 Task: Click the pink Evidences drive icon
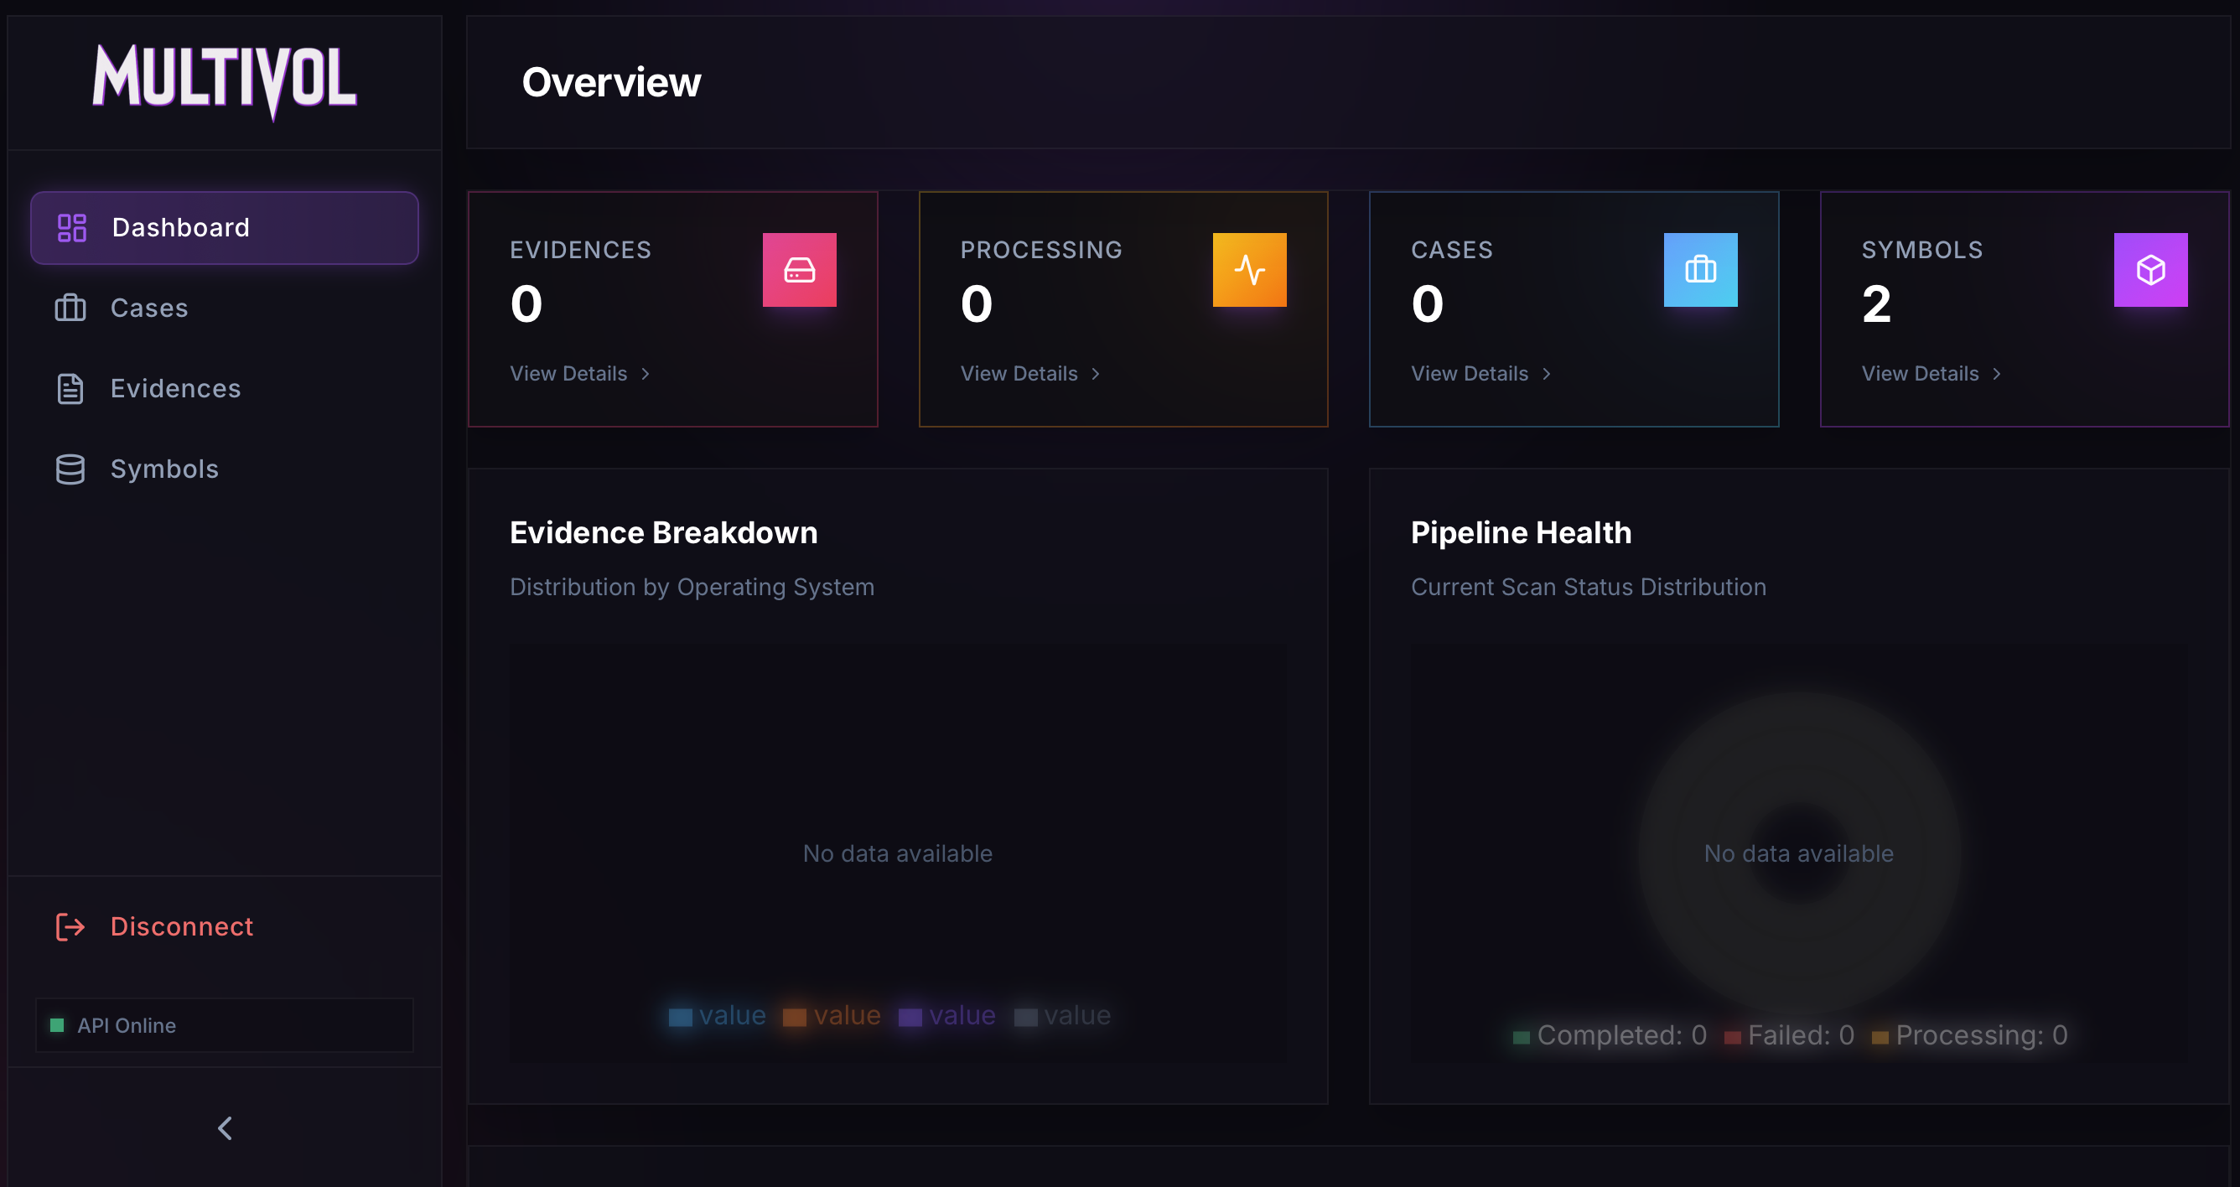(x=799, y=270)
